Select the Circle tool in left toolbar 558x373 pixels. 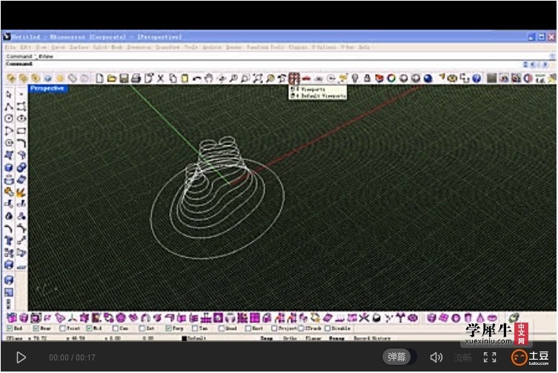point(9,118)
